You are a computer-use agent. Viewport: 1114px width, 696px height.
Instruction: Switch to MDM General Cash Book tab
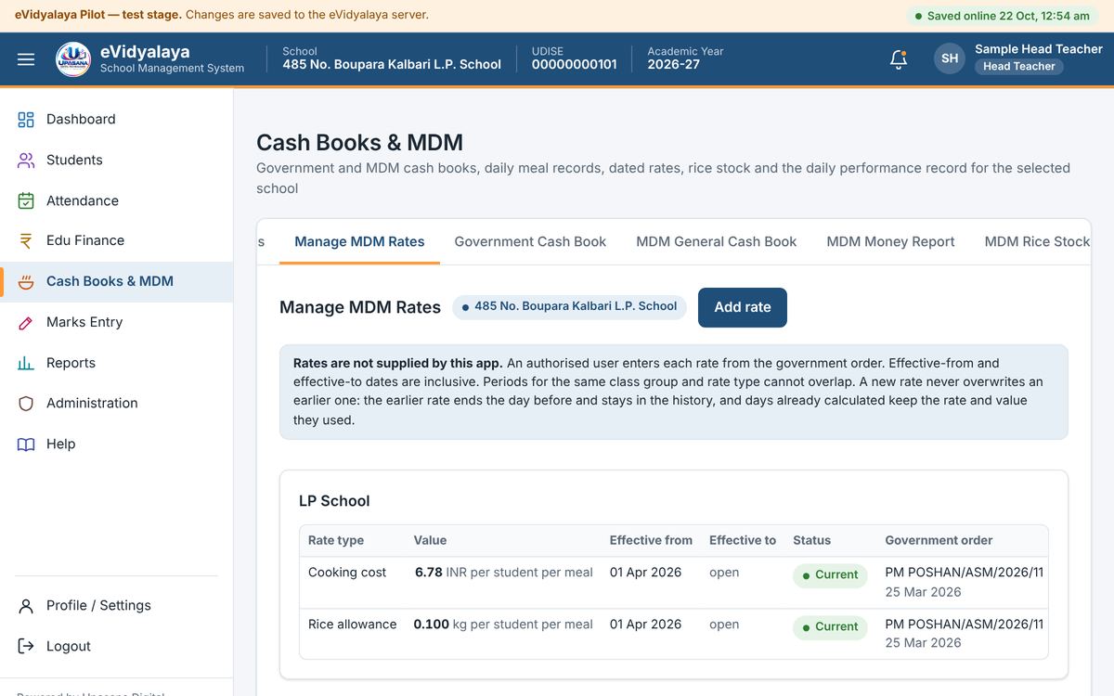click(716, 241)
